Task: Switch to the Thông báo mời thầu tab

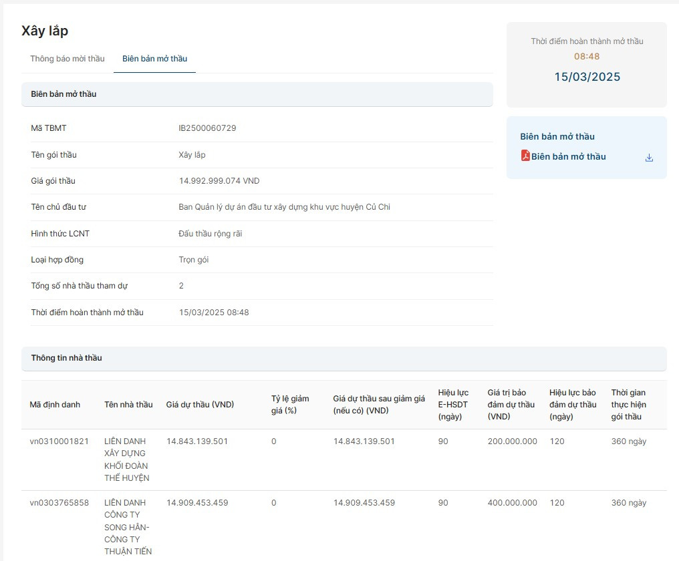Action: (67, 59)
